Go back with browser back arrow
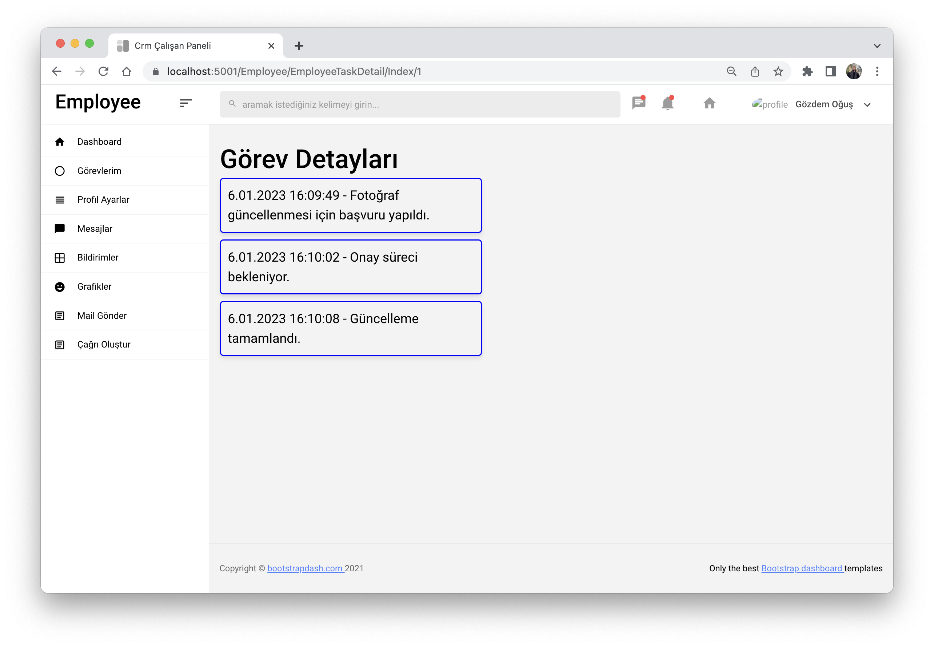Image resolution: width=934 pixels, height=647 pixels. coord(57,71)
